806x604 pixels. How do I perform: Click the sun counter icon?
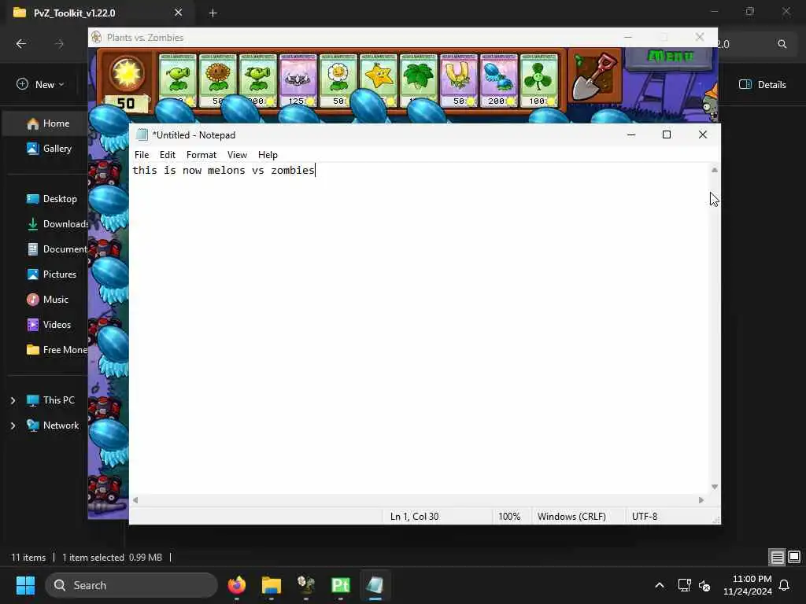click(x=127, y=73)
